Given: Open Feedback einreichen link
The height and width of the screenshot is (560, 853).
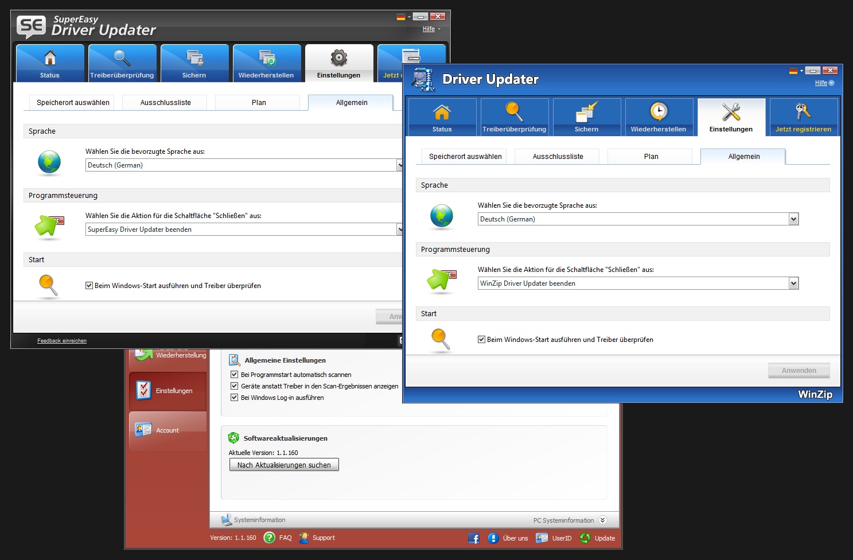Looking at the screenshot, I should (62, 341).
